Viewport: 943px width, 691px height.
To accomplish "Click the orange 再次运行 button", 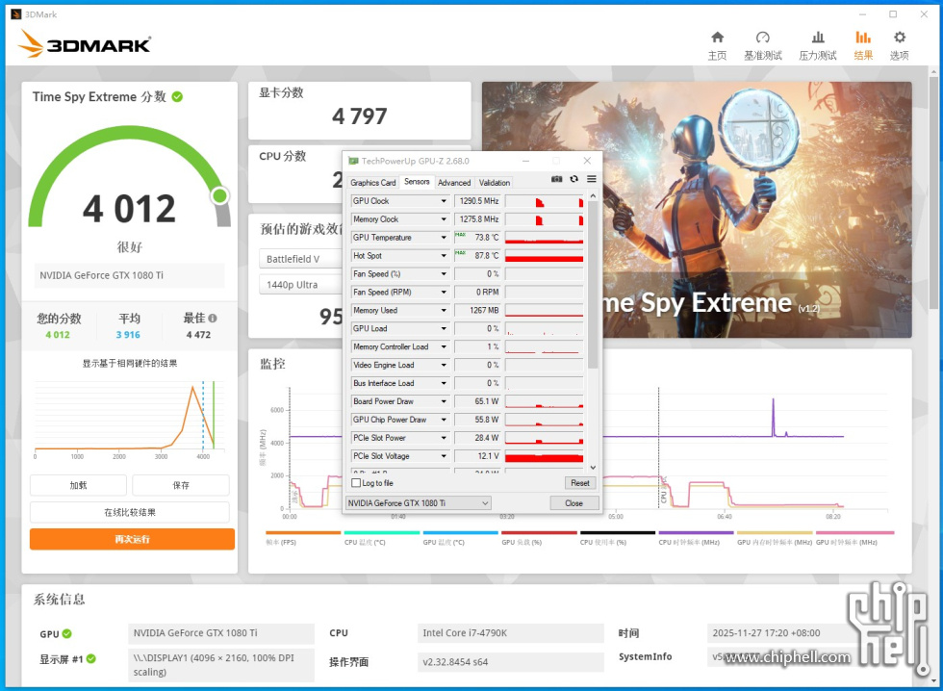I will click(132, 539).
